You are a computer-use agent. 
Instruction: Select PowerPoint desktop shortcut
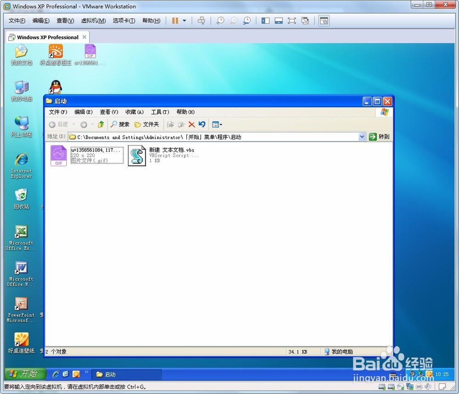tap(21, 310)
